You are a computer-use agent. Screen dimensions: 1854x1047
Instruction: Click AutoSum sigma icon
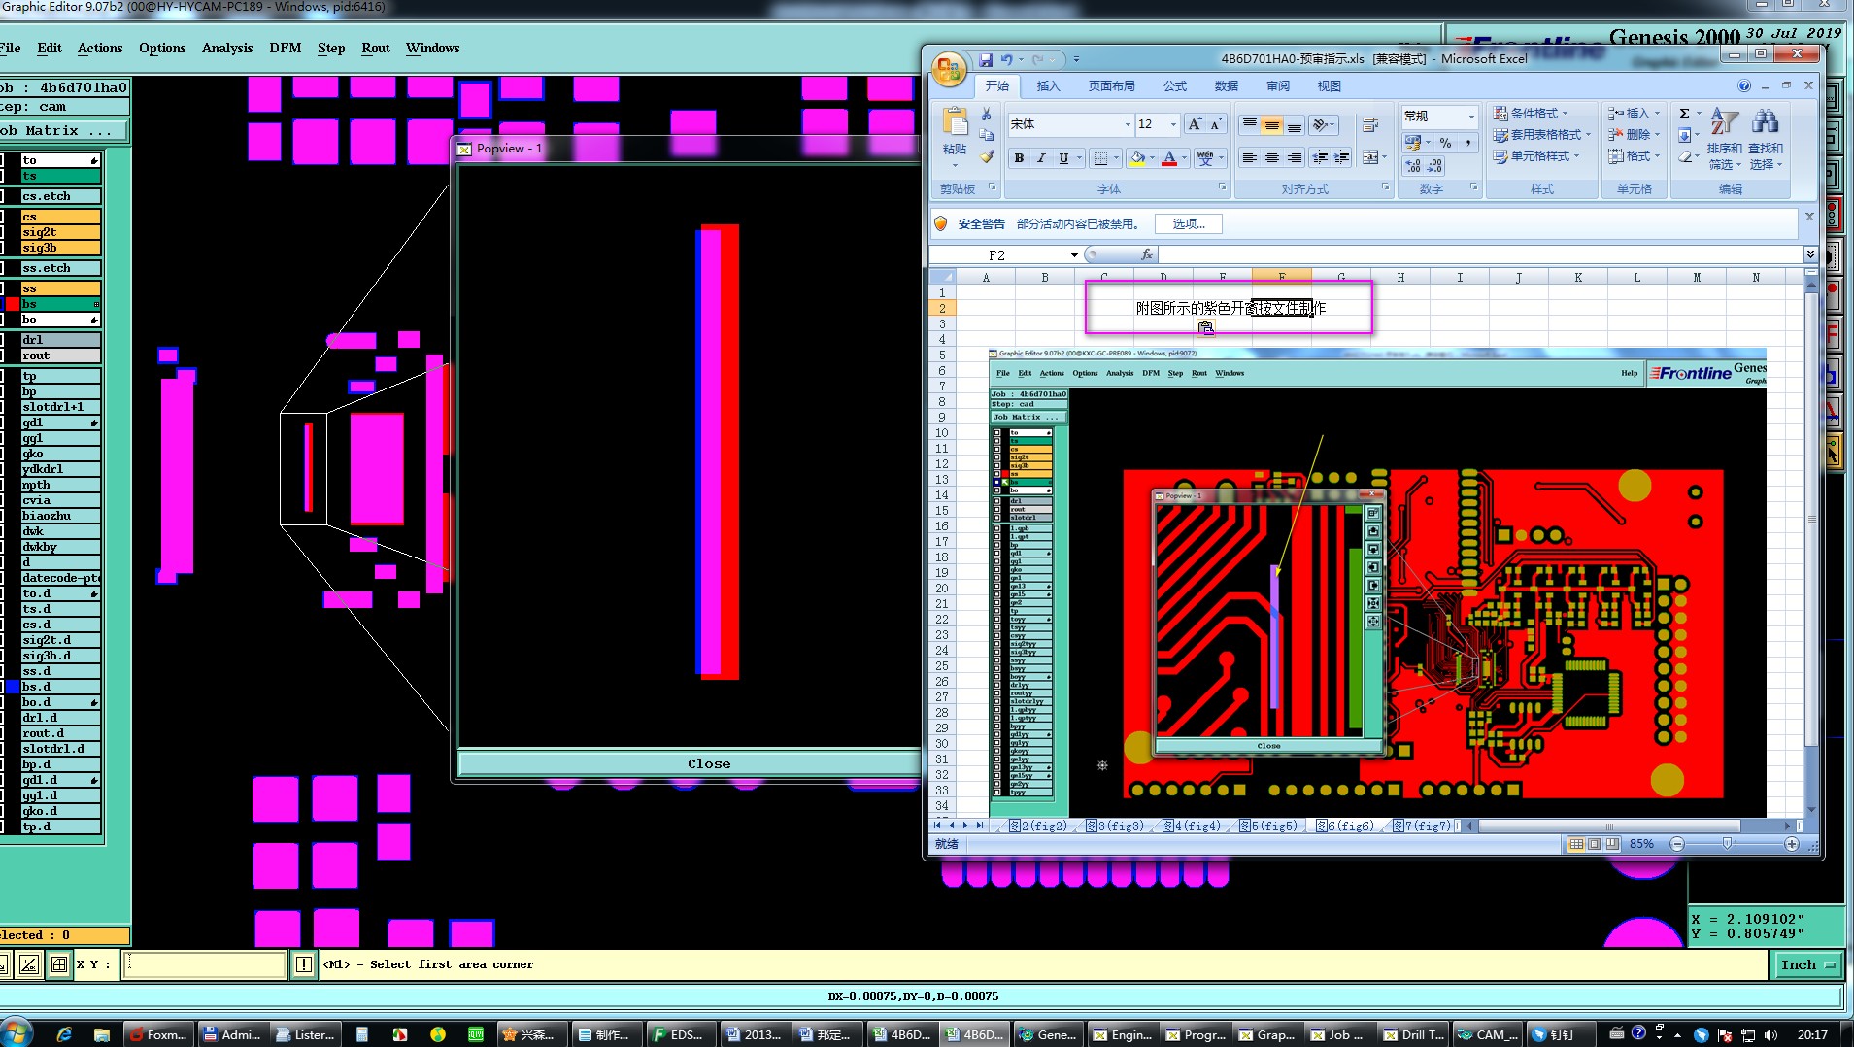pyautogui.click(x=1684, y=114)
